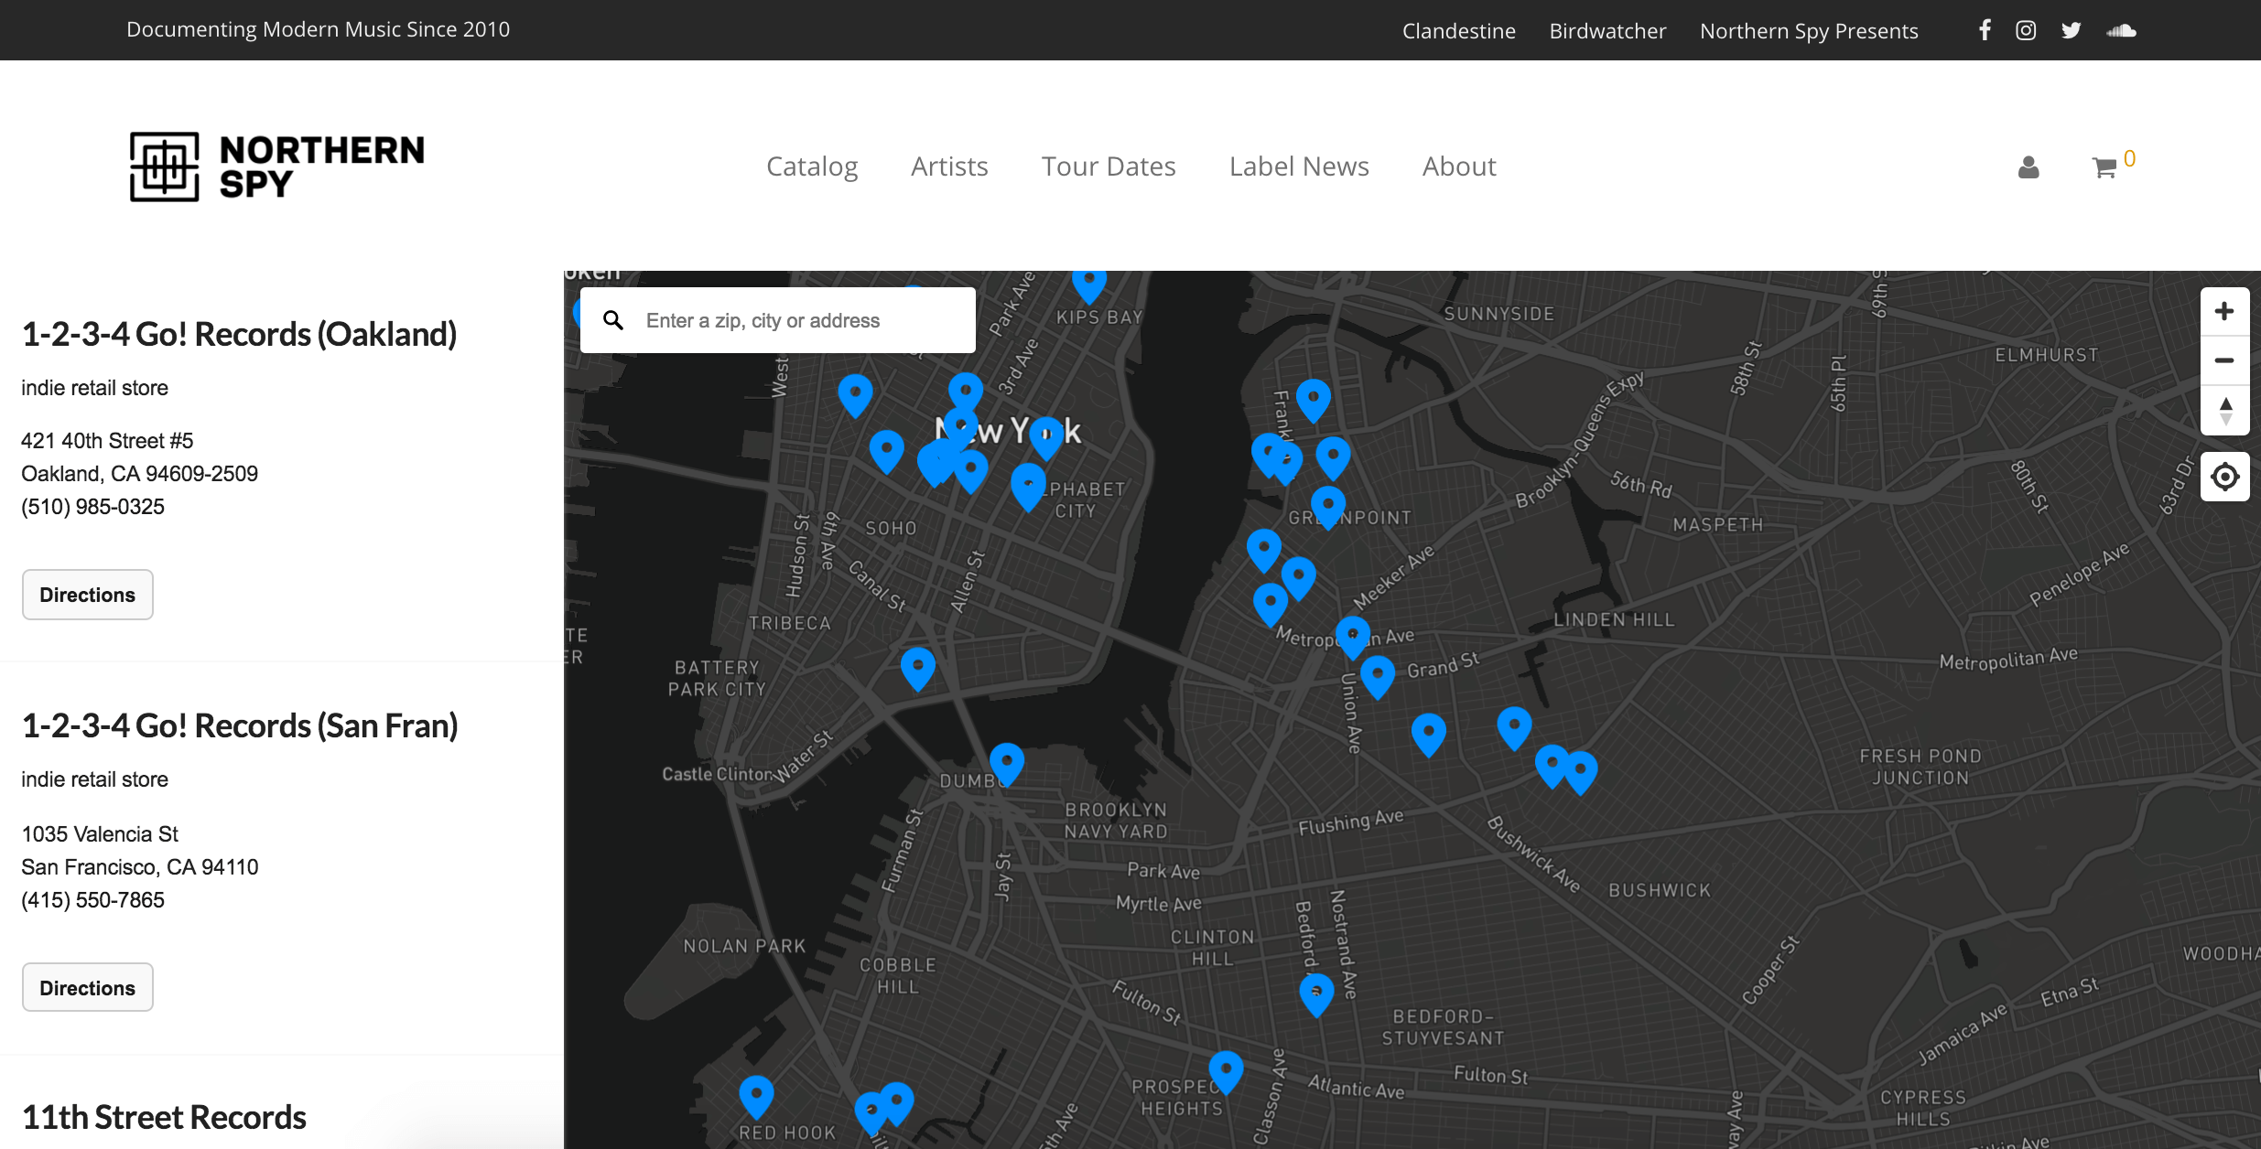
Task: Open the Artists menu
Action: click(949, 166)
